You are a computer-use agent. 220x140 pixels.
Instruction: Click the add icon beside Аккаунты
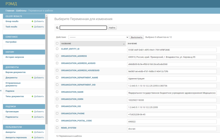click(x=32, y=132)
